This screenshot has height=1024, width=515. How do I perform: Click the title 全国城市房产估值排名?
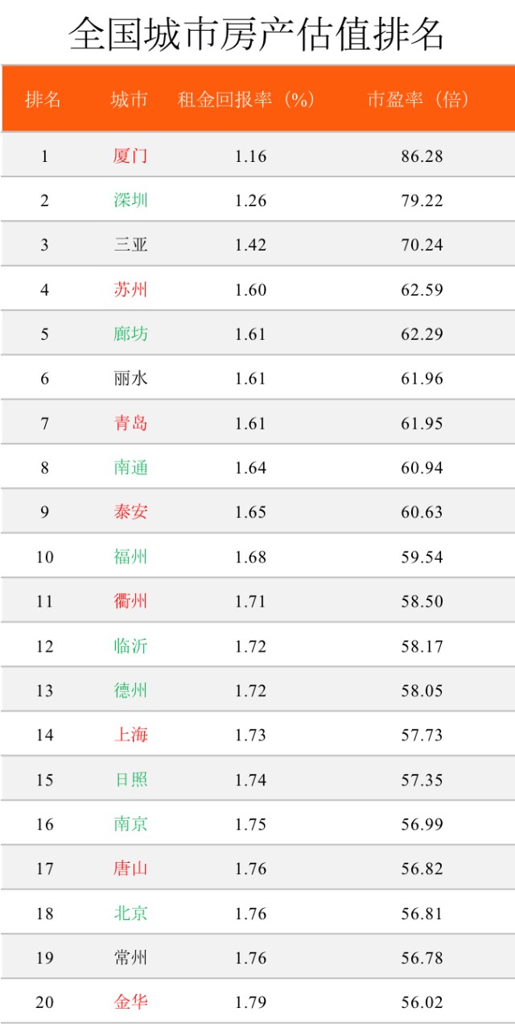point(257,33)
